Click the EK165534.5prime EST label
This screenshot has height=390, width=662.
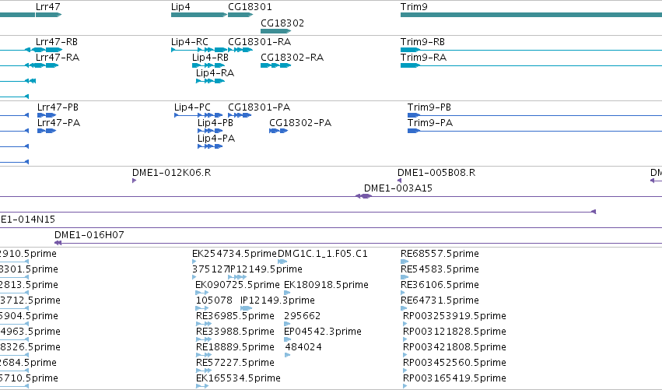[x=238, y=379]
